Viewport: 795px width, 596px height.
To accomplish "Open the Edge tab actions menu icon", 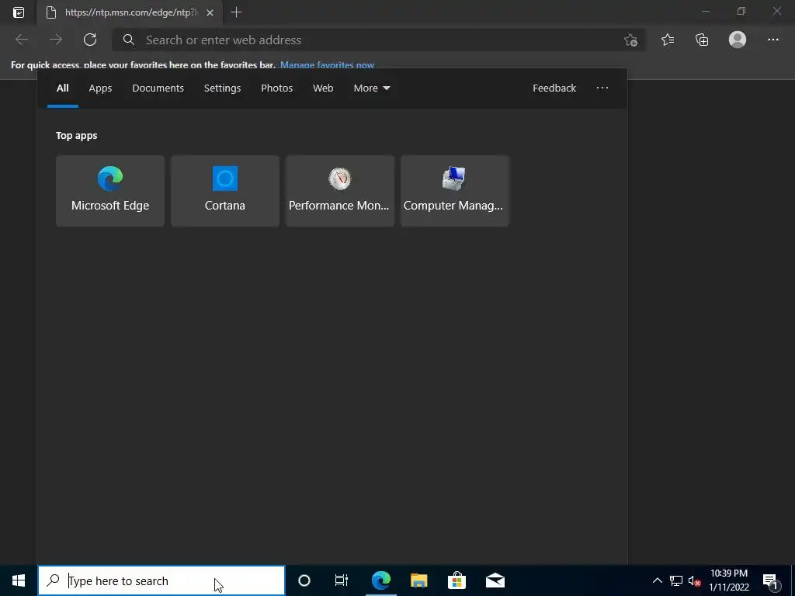I will pos(19,12).
